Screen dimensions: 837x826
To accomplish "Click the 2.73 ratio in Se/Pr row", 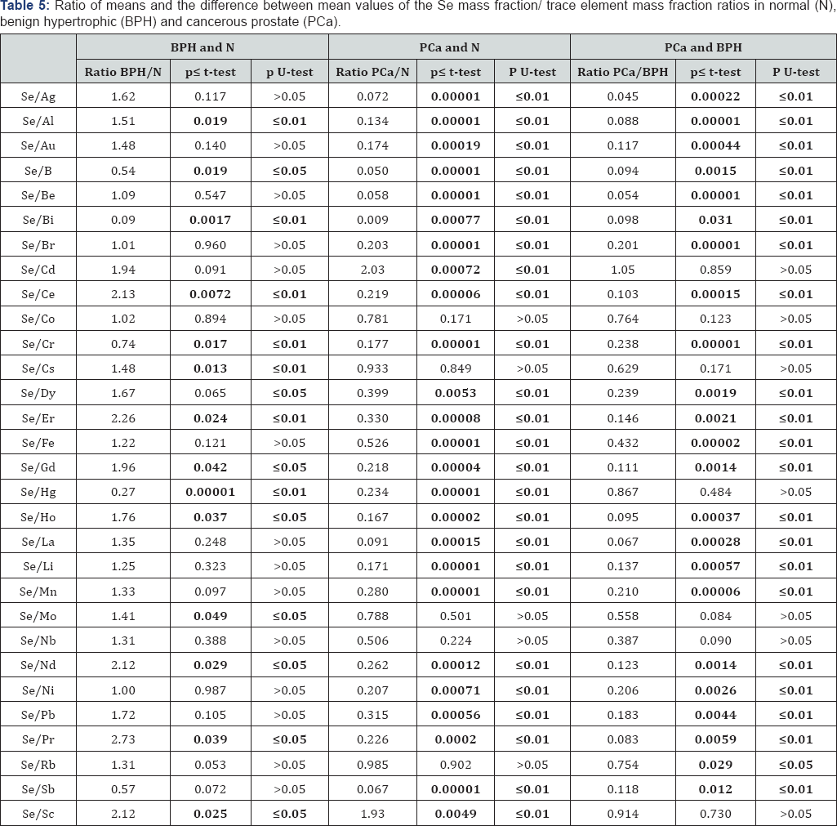I will pyautogui.click(x=123, y=739).
